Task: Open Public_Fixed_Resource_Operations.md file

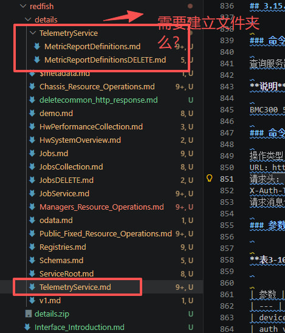Action: click(106, 233)
